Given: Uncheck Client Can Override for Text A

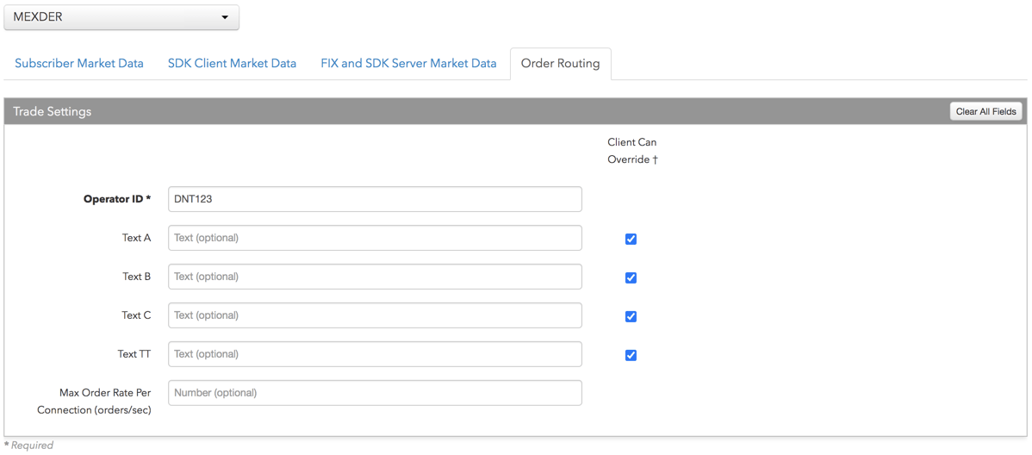Looking at the screenshot, I should coord(631,239).
